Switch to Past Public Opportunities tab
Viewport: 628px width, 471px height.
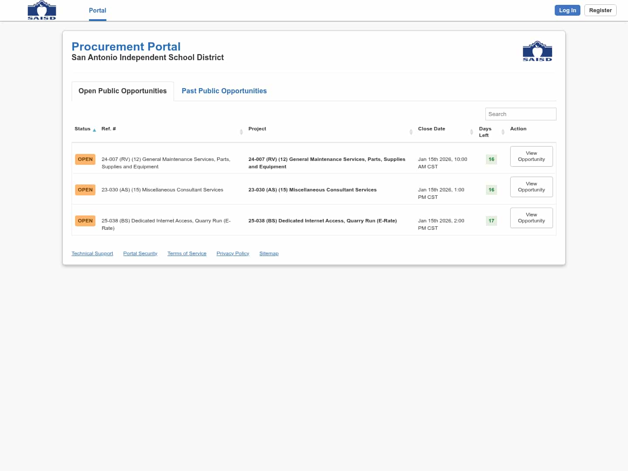coord(224,91)
